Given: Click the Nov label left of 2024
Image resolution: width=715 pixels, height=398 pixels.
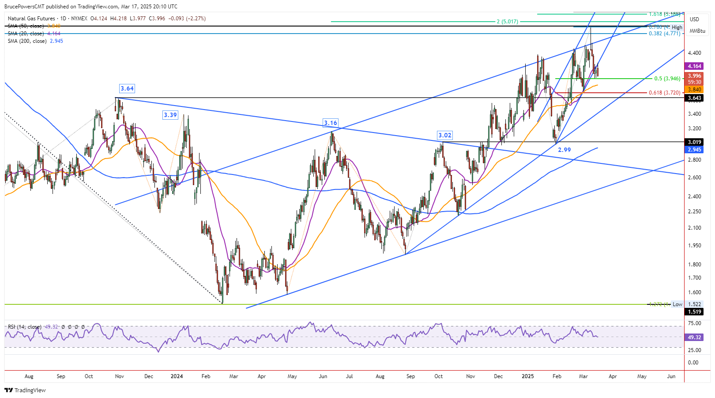Looking at the screenshot, I should (119, 376).
